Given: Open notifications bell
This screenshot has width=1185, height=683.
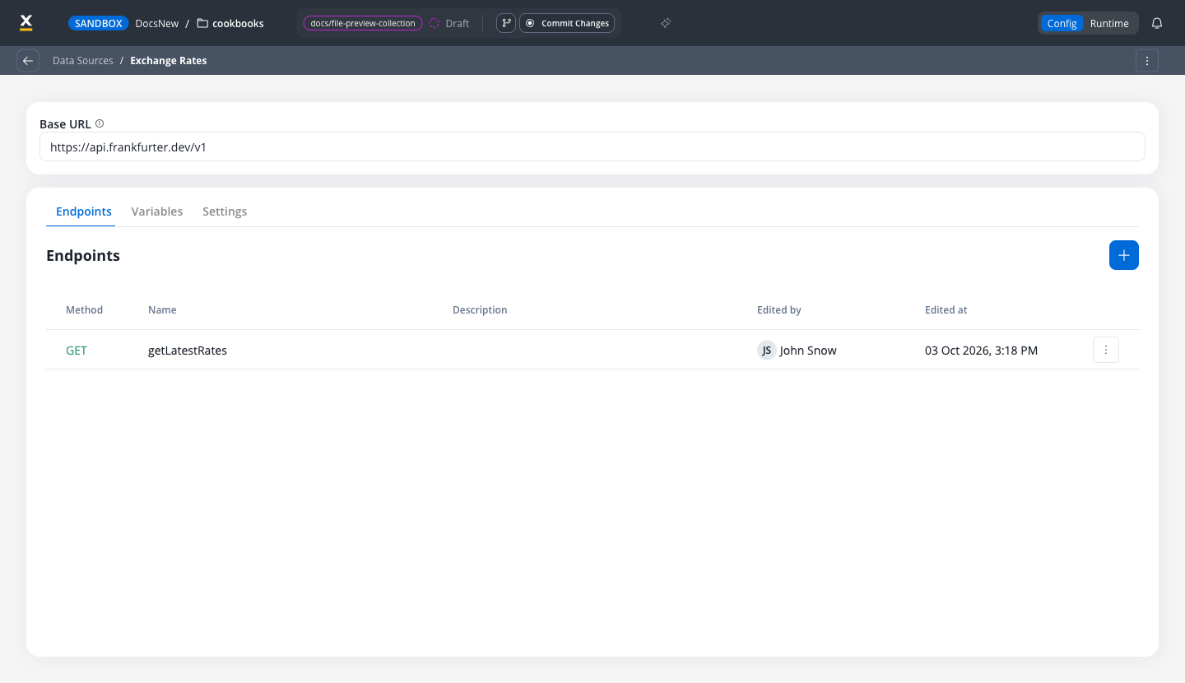Looking at the screenshot, I should click(1157, 23).
